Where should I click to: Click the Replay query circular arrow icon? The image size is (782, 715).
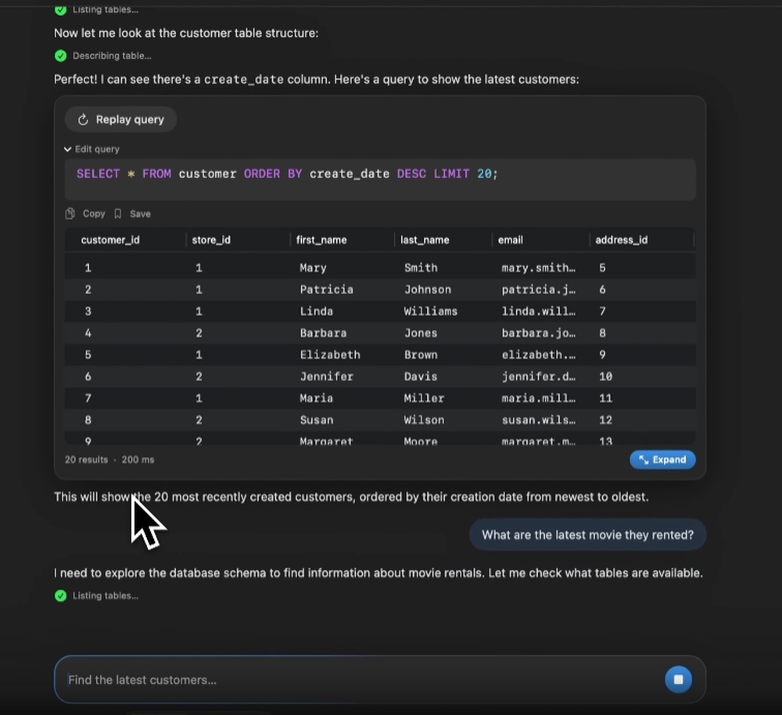pyautogui.click(x=83, y=120)
